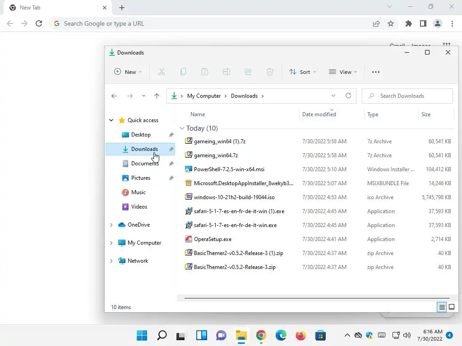Click the horizontal scrollbar in file list
The height and width of the screenshot is (346, 462).
[x=317, y=298]
